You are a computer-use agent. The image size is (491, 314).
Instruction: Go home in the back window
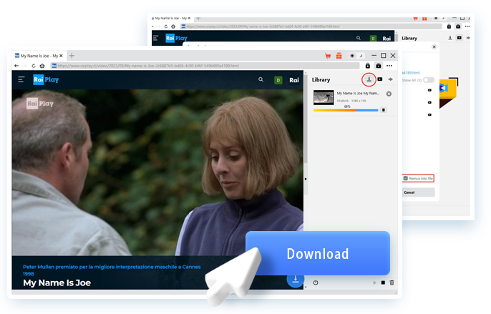click(x=173, y=26)
